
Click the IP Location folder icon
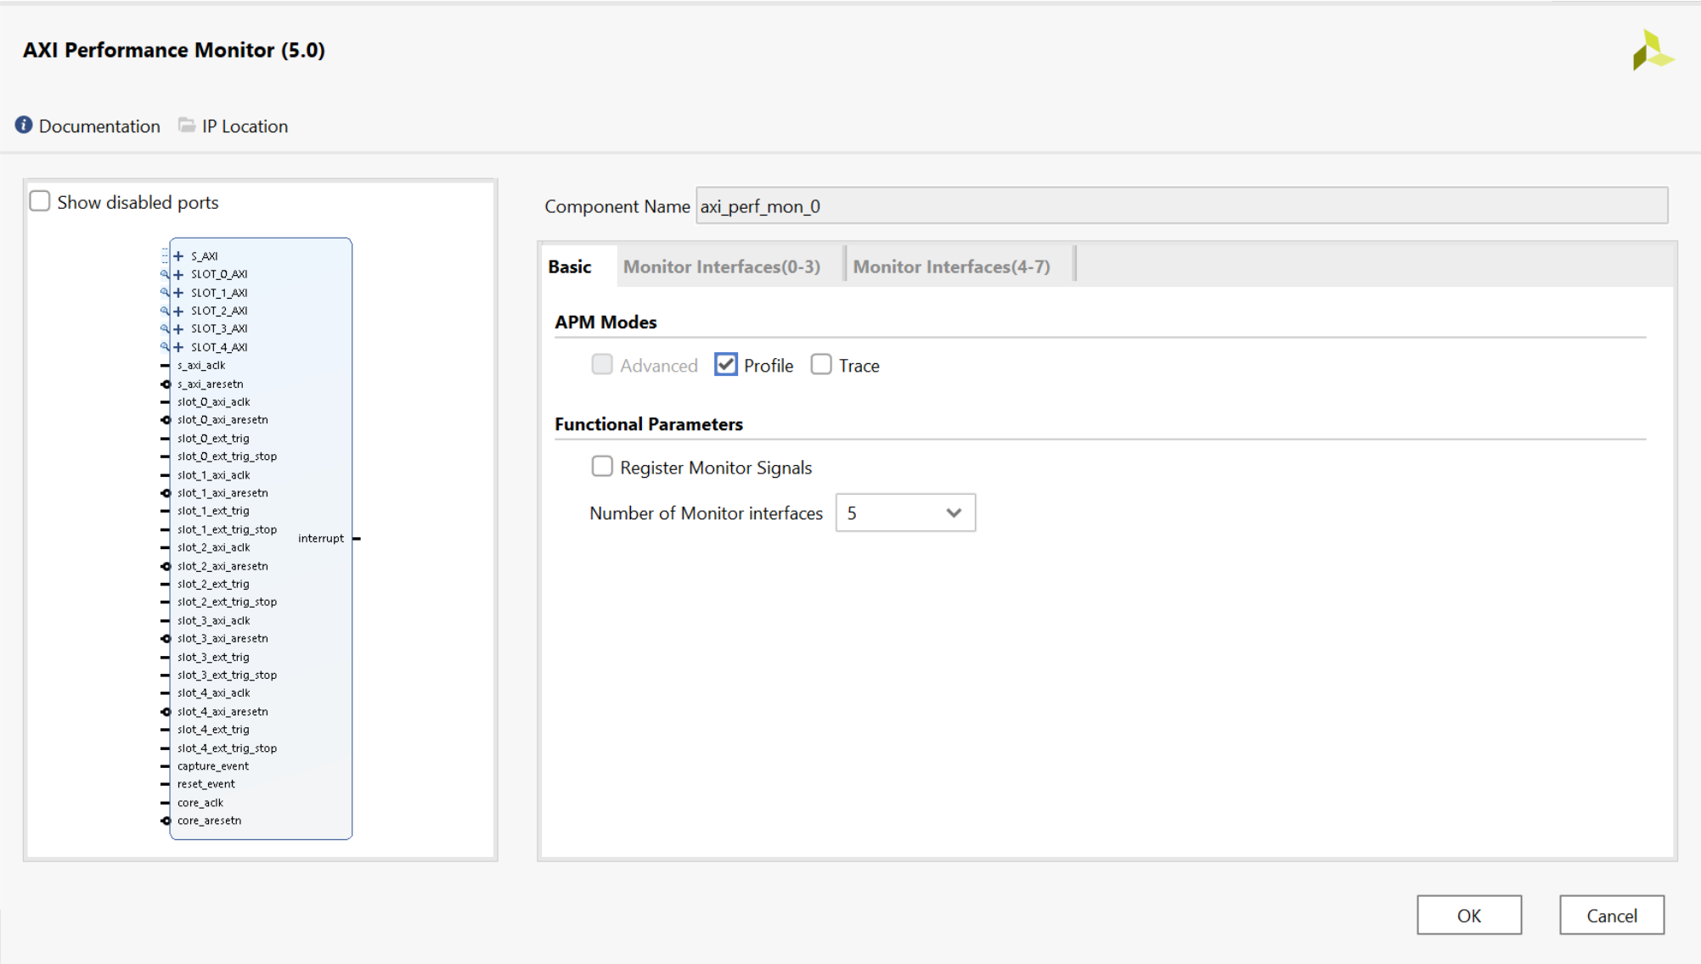[186, 125]
